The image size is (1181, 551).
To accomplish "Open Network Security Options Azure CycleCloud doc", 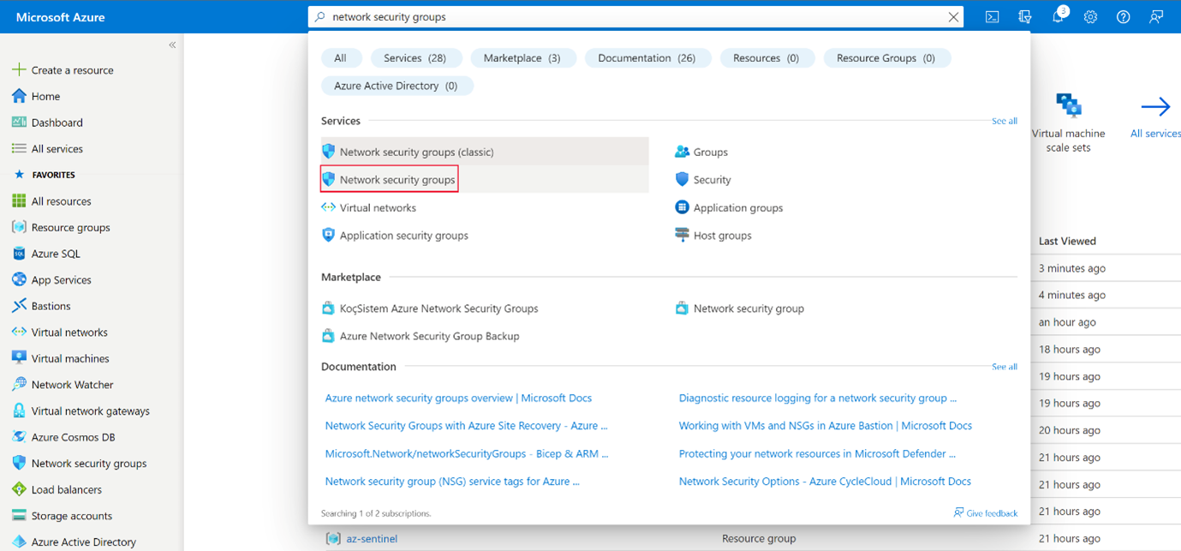I will 825,482.
